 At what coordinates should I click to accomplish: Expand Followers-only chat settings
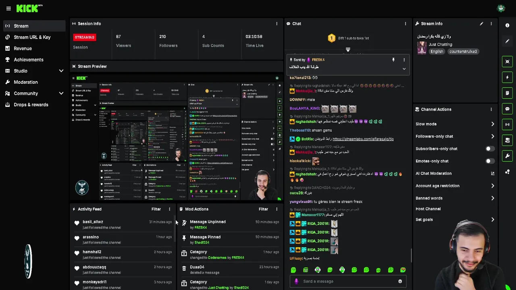pos(493,137)
